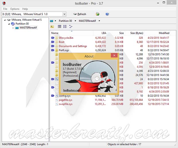Click the Boot folder icon
Image resolution: width=178 pixels, height=148 pixels.
coord(57,42)
